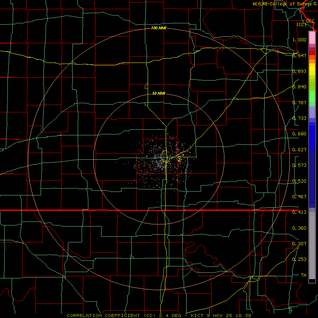The height and width of the screenshot is (318, 318).
Task: Select the 0.253 scale value
Action: [x=299, y=259]
